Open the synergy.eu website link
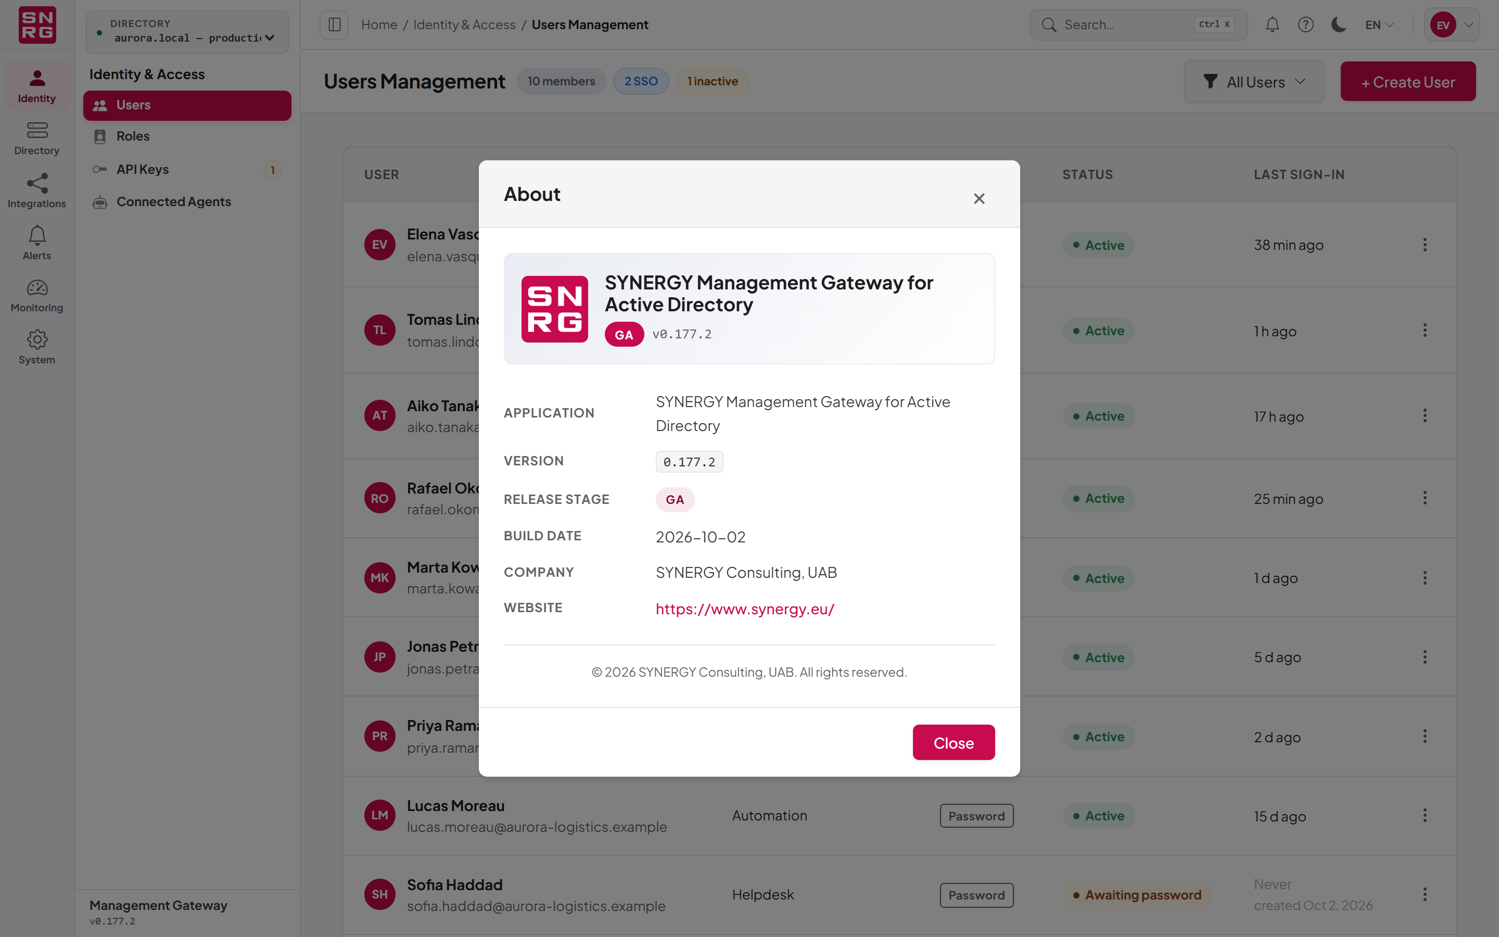Image resolution: width=1499 pixels, height=937 pixels. pyautogui.click(x=744, y=609)
